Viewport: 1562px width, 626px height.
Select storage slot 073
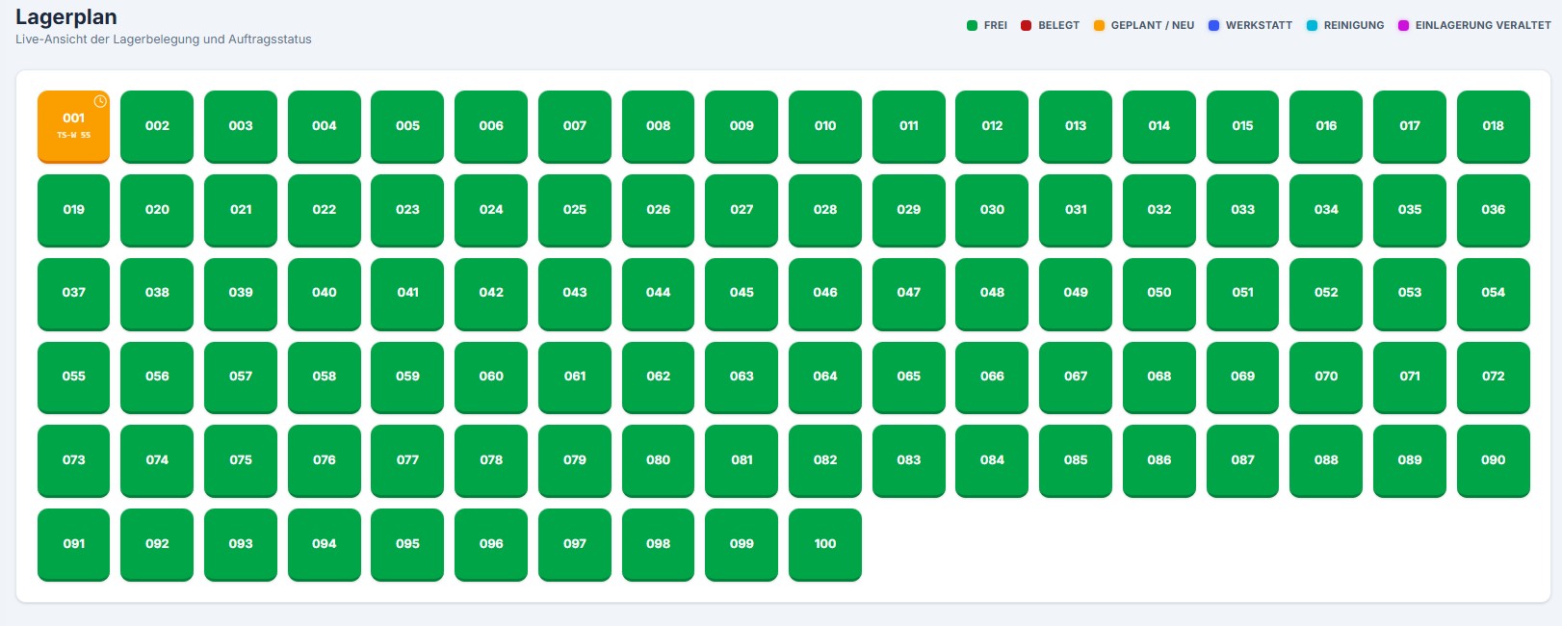73,461
